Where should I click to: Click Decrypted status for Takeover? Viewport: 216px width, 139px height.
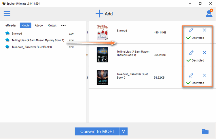[x=195, y=83]
